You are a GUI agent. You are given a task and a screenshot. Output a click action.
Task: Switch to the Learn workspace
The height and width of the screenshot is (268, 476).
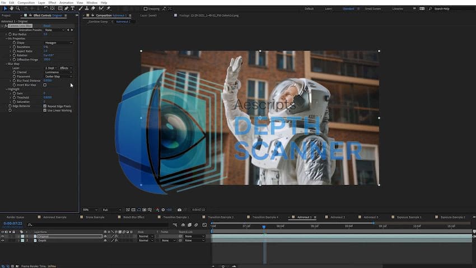click(328, 9)
